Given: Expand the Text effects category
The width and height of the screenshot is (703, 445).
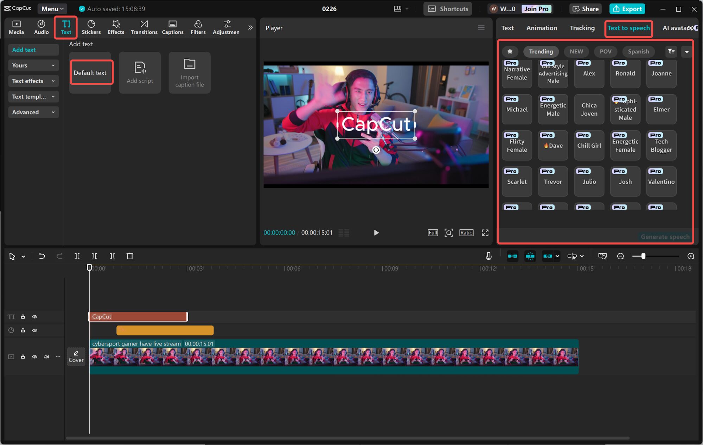Looking at the screenshot, I should point(33,81).
